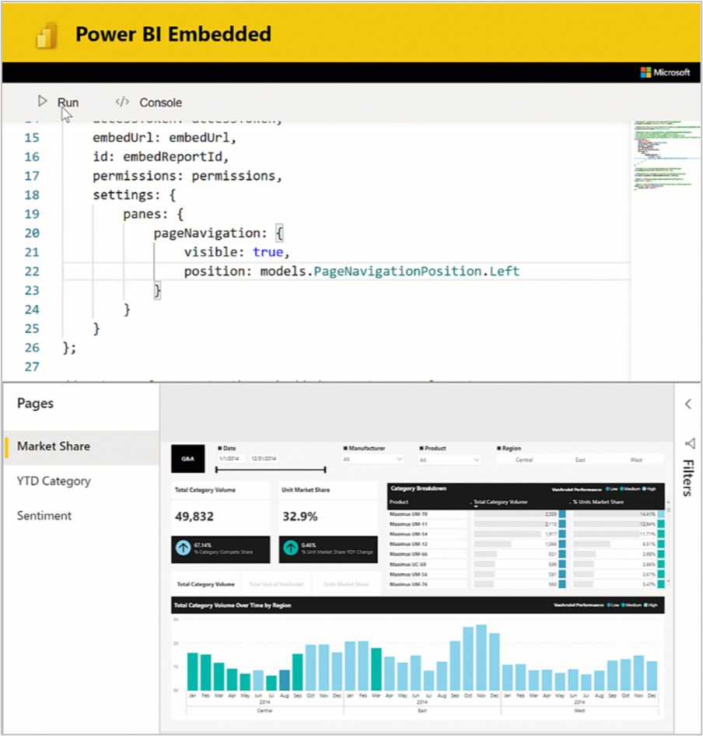
Task: Click the tallest East region Nov bar
Action: click(481, 657)
